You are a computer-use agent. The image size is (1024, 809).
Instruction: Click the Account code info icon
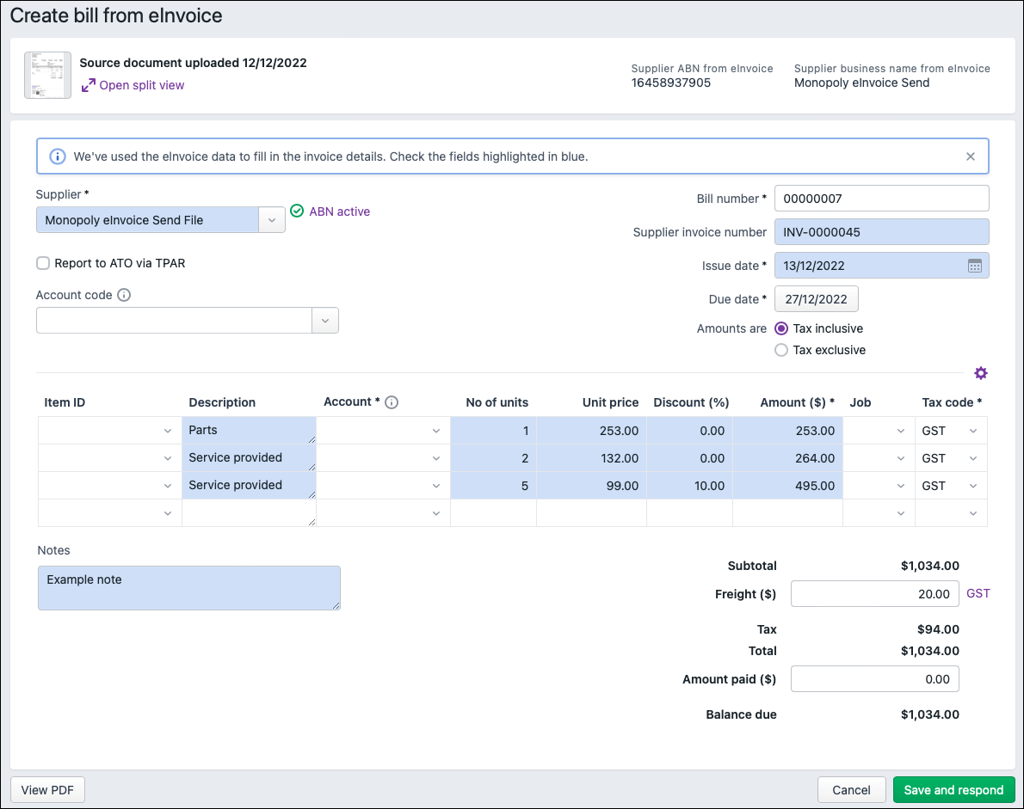point(124,295)
